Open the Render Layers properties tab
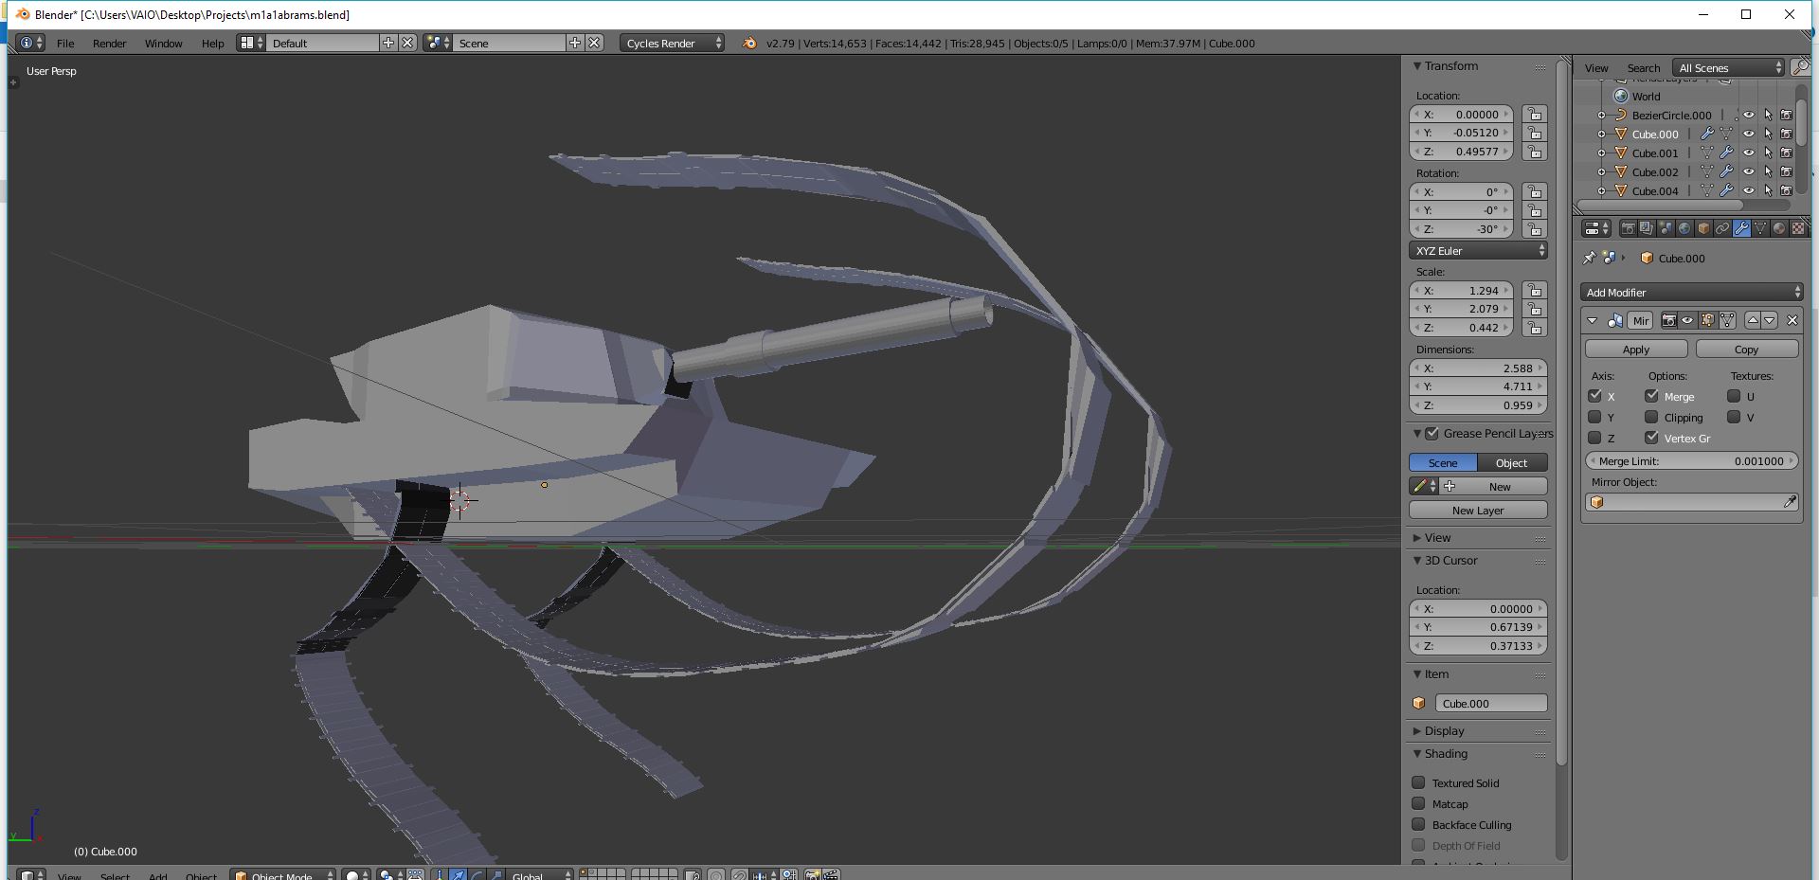This screenshot has width=1819, height=880. (x=1647, y=228)
